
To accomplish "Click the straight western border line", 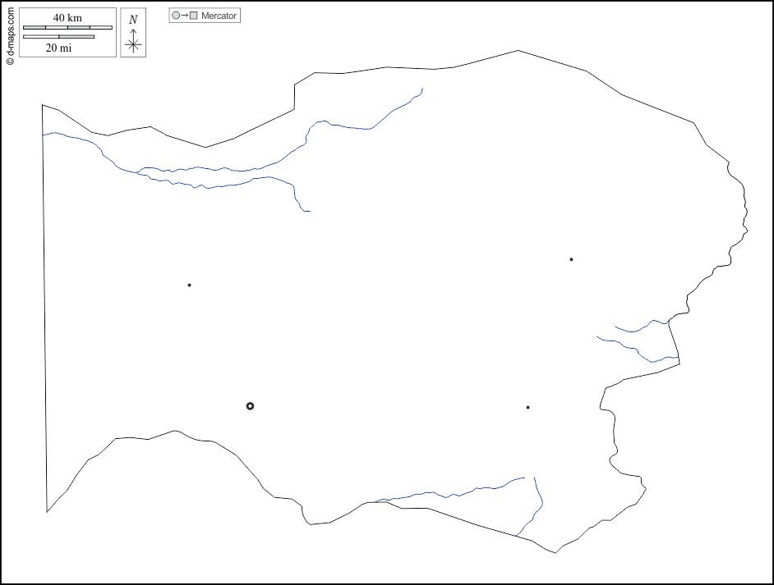I will coord(44,312).
